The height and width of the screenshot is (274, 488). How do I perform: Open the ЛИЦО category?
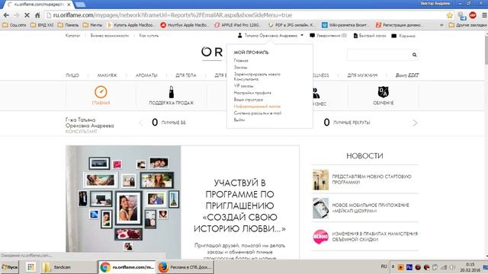pyautogui.click(x=72, y=75)
